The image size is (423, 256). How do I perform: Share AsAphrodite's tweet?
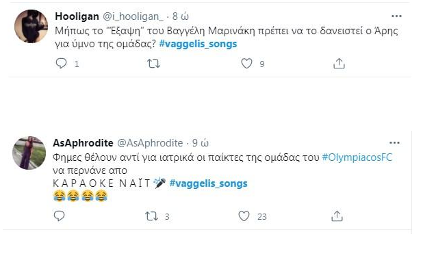337,216
